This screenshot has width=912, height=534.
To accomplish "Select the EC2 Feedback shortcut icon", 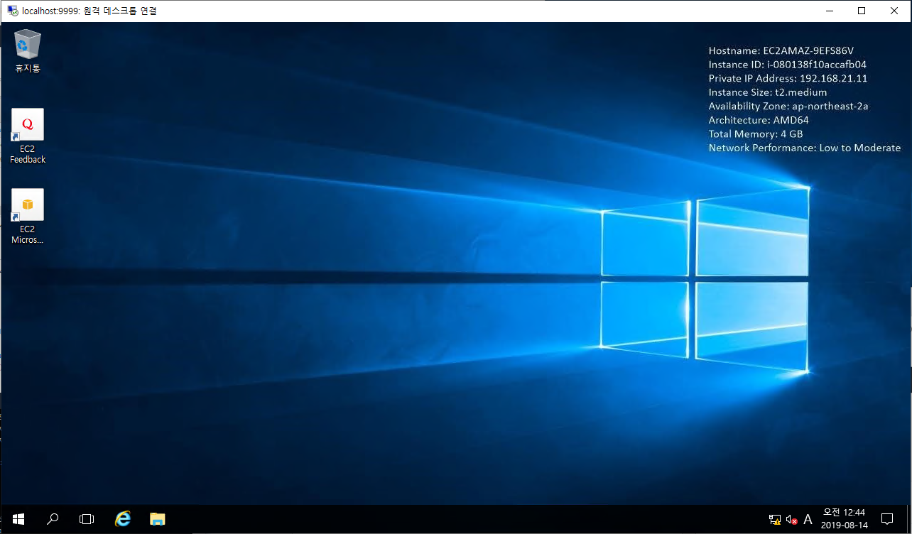I will coord(28,136).
